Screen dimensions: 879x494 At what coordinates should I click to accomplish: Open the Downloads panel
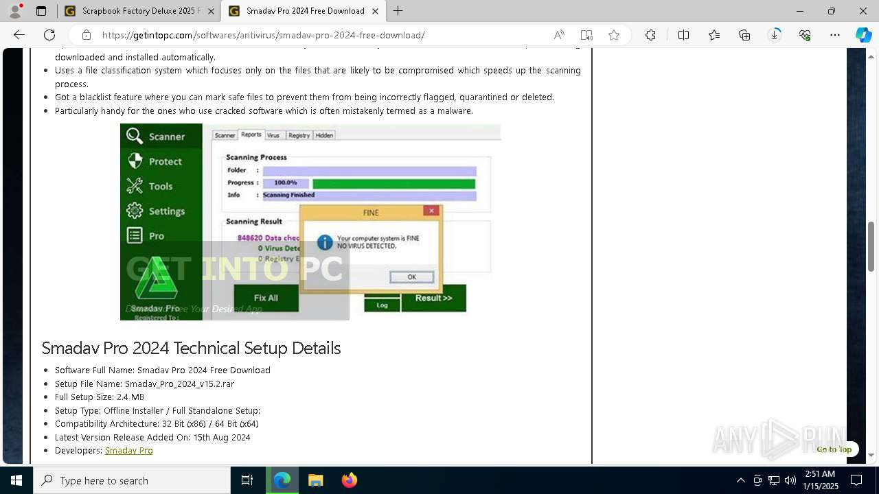click(775, 35)
